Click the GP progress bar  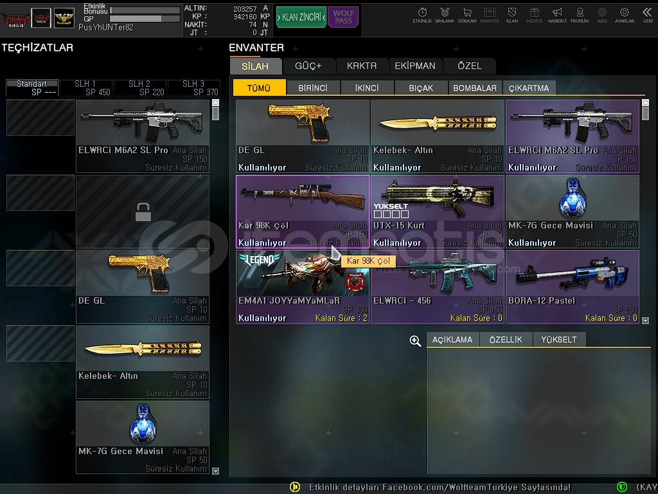[145, 19]
